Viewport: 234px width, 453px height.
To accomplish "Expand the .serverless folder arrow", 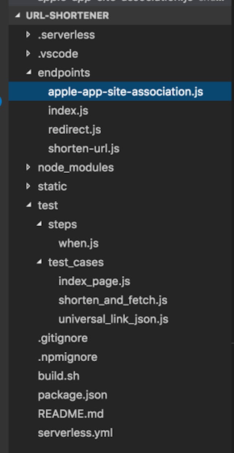I will point(29,35).
